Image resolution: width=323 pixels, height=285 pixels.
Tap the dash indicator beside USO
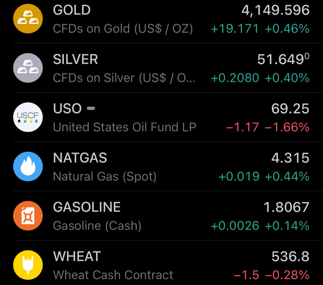tap(91, 108)
